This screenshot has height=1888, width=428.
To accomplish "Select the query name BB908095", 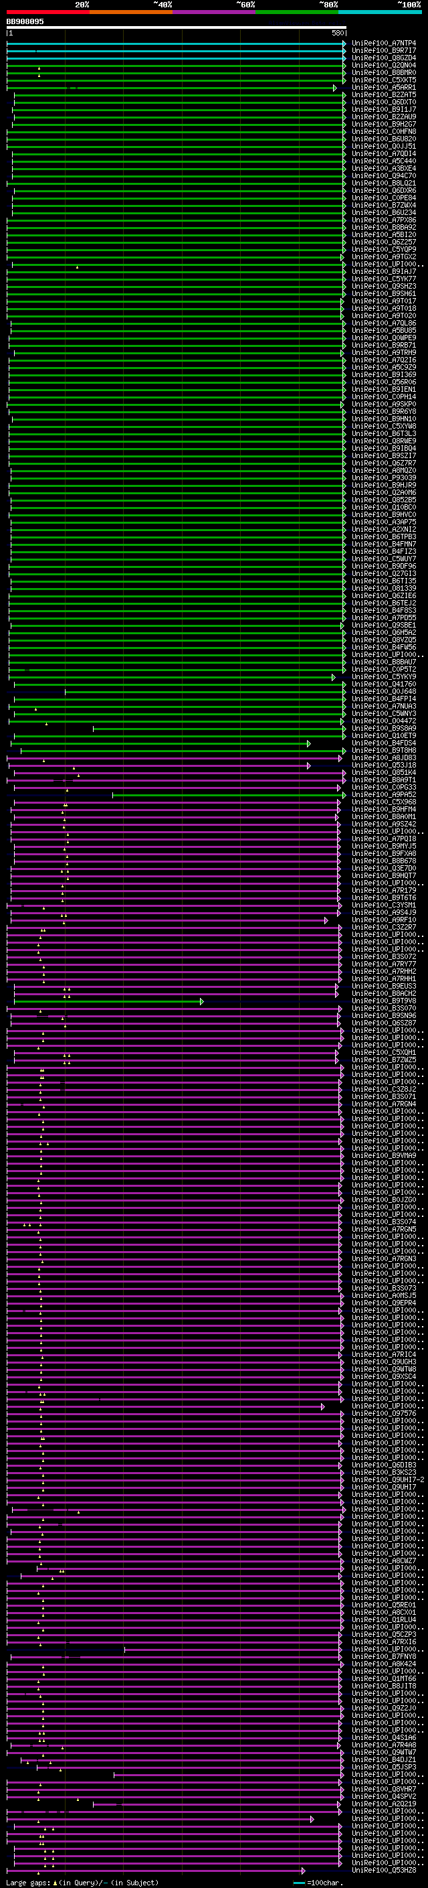I will [25, 22].
